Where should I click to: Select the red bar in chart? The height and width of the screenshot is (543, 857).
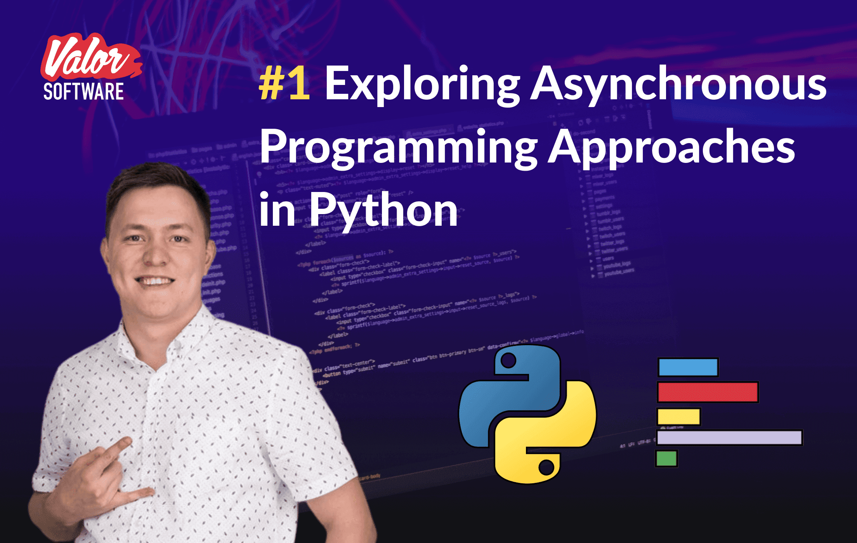click(x=708, y=392)
